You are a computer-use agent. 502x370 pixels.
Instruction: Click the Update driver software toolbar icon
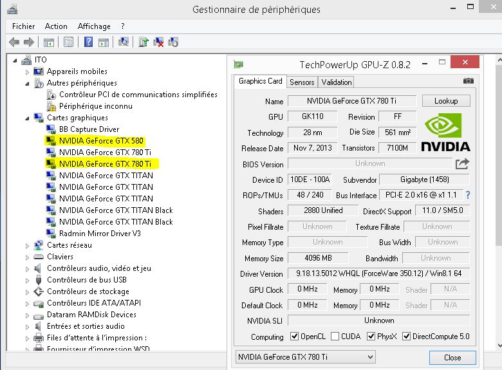point(144,42)
